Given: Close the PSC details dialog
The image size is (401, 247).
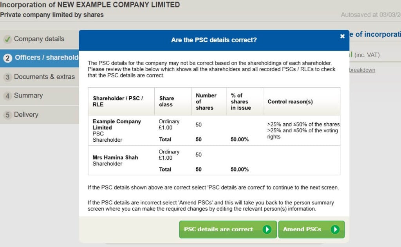Looking at the screenshot, I should coord(342,36).
